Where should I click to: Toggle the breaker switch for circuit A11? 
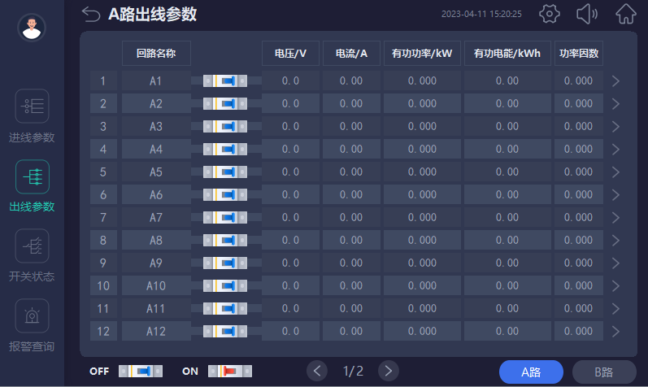tap(225, 309)
